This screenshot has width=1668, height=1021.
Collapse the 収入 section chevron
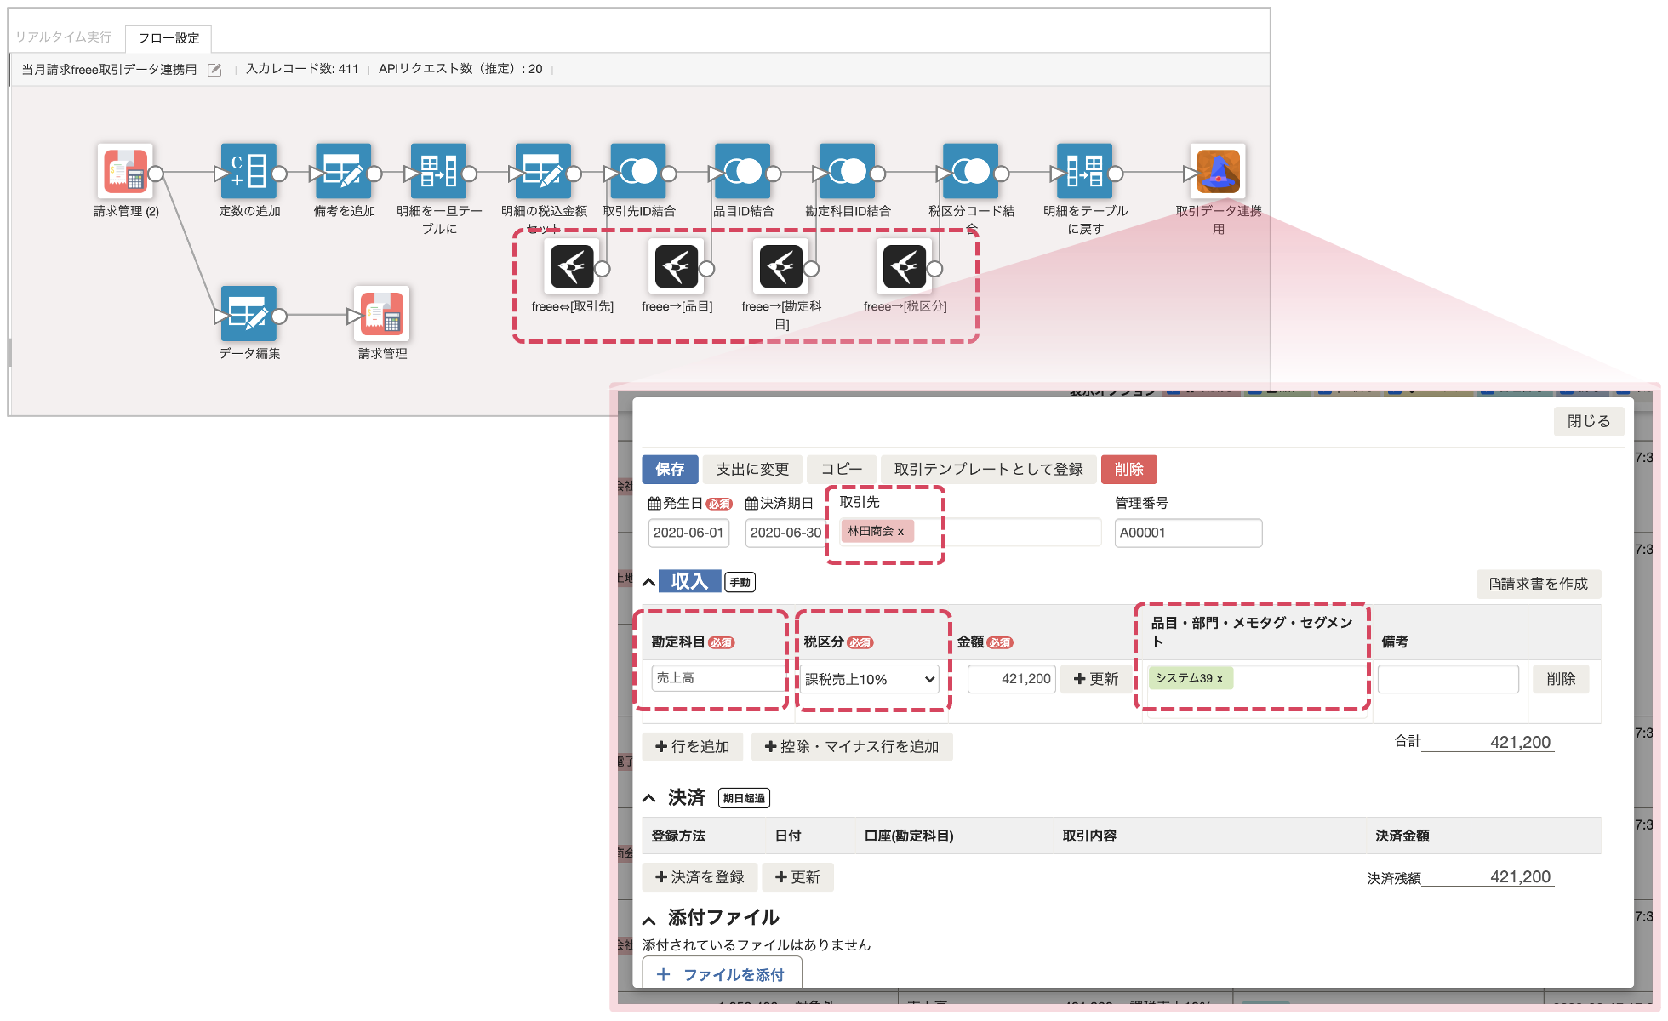pyautogui.click(x=649, y=583)
